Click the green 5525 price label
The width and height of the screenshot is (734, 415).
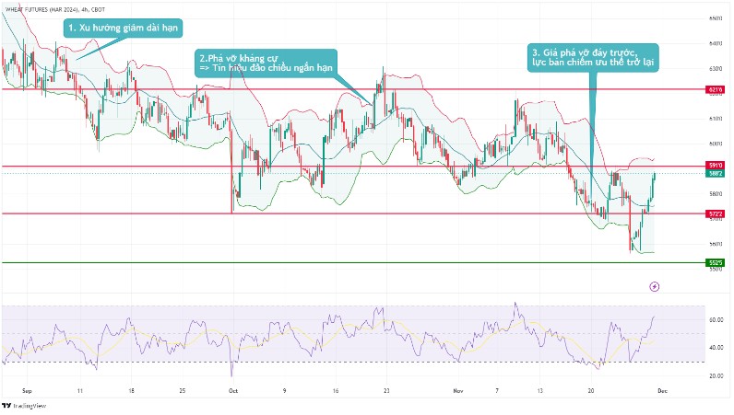(x=715, y=263)
